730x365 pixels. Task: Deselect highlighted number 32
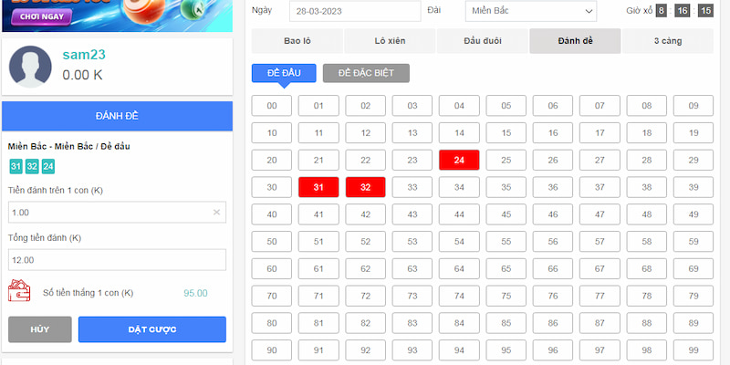pyautogui.click(x=365, y=188)
